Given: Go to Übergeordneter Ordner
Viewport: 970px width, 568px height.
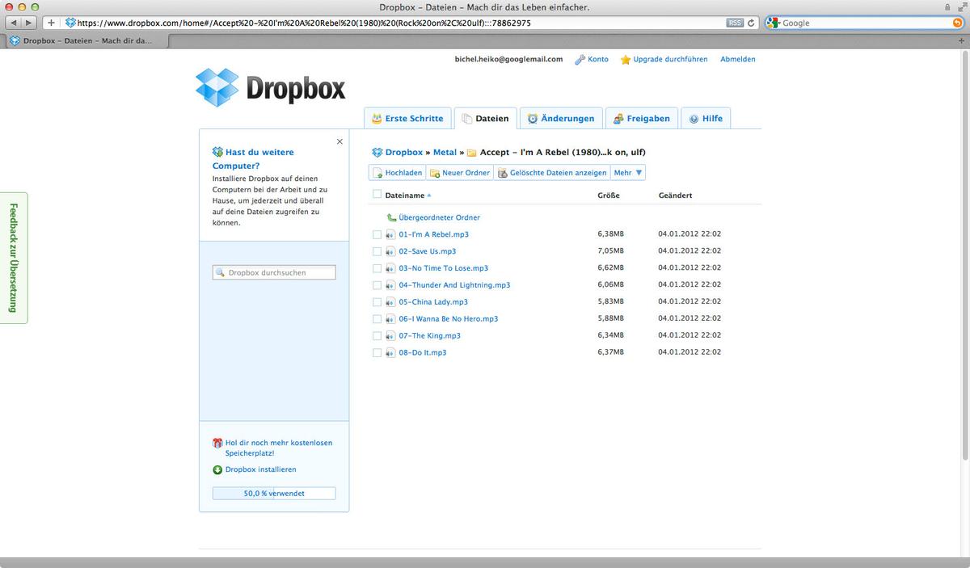Looking at the screenshot, I should click(439, 217).
